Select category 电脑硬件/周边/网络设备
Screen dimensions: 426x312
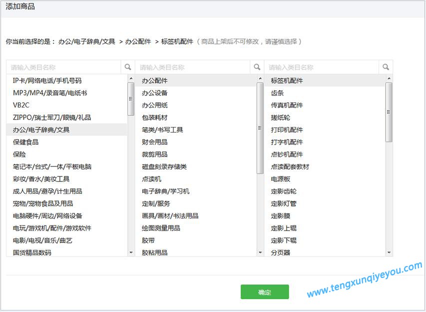coord(67,215)
